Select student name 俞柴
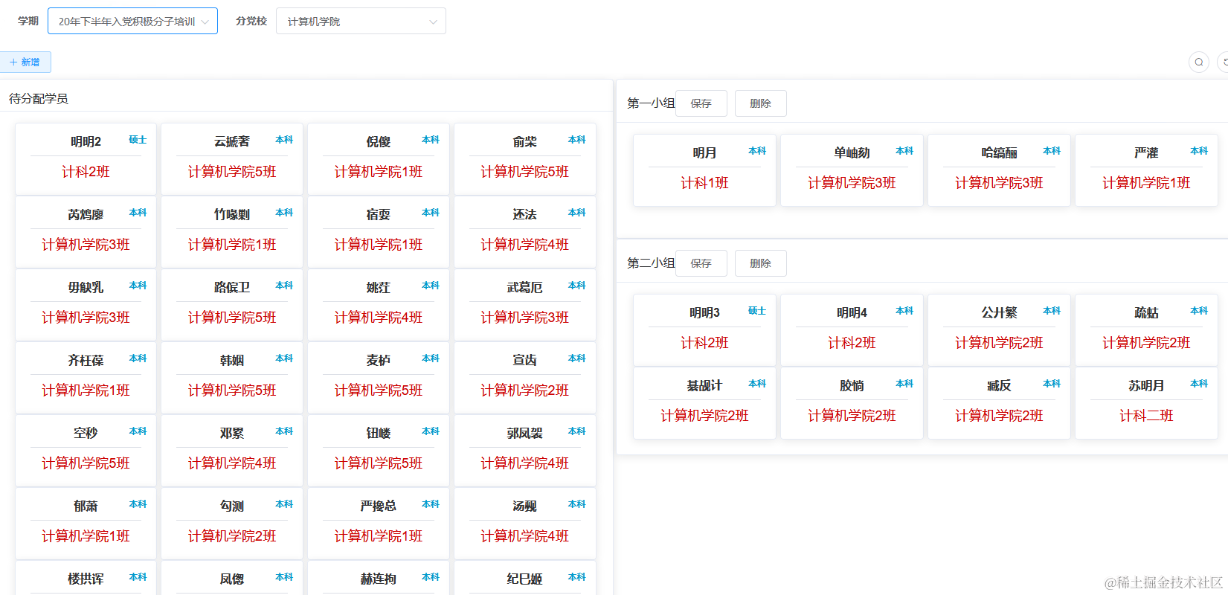The width and height of the screenshot is (1228, 595). (x=524, y=141)
